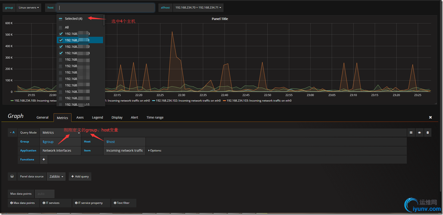Click the database icon beside Panel data source
The image size is (443, 215).
point(12,176)
